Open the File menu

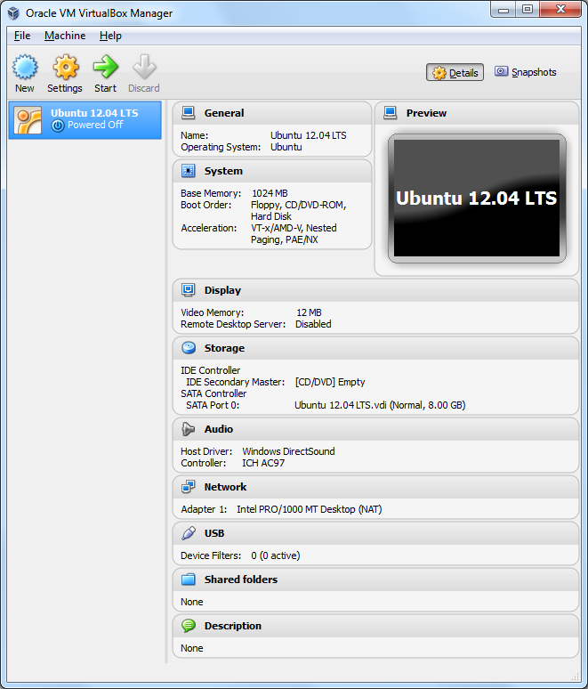click(x=22, y=36)
